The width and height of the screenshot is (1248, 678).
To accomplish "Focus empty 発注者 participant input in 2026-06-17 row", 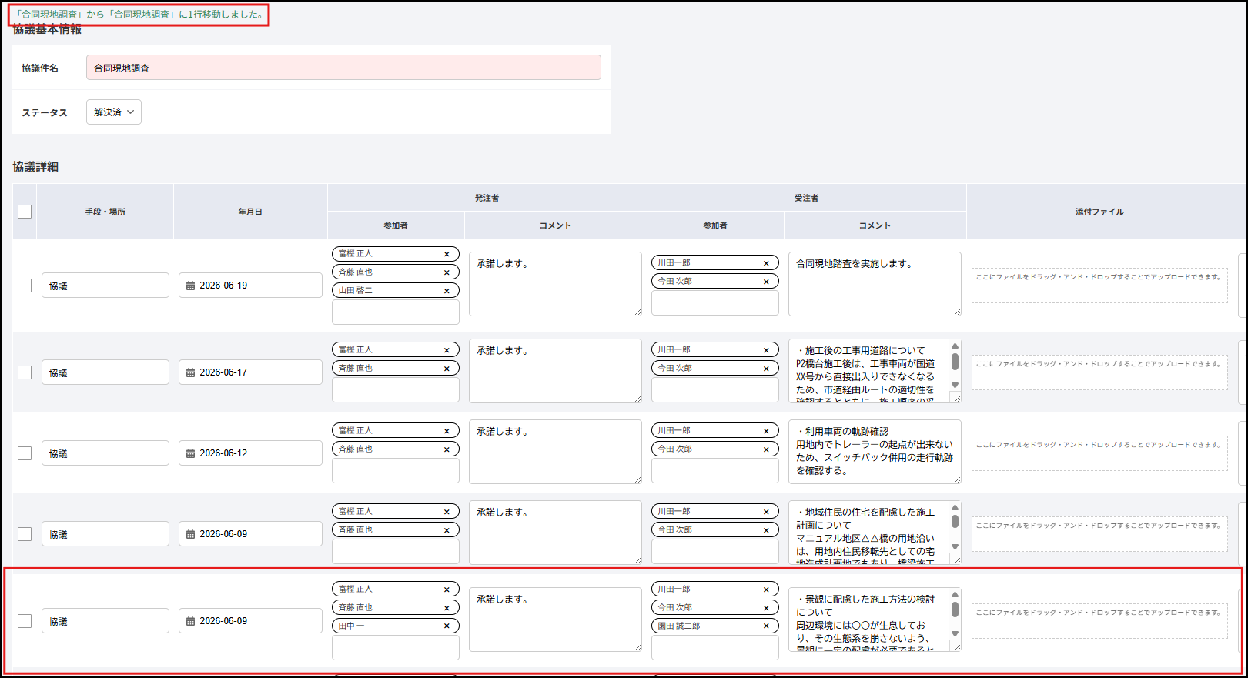I will (x=396, y=390).
